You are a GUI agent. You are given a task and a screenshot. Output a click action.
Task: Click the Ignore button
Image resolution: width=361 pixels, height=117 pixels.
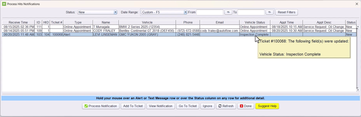[207, 106]
